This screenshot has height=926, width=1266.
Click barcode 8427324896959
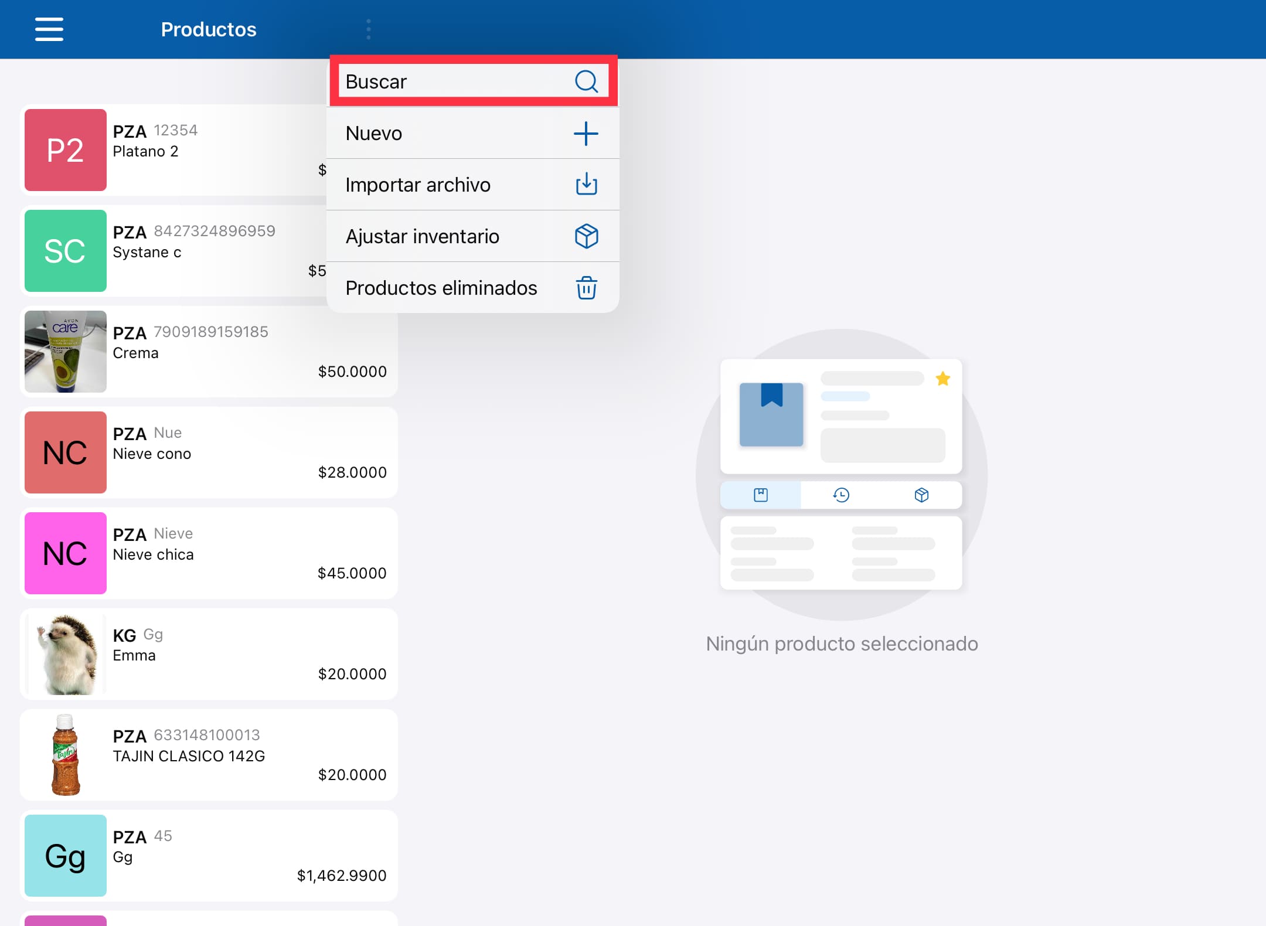pos(215,231)
